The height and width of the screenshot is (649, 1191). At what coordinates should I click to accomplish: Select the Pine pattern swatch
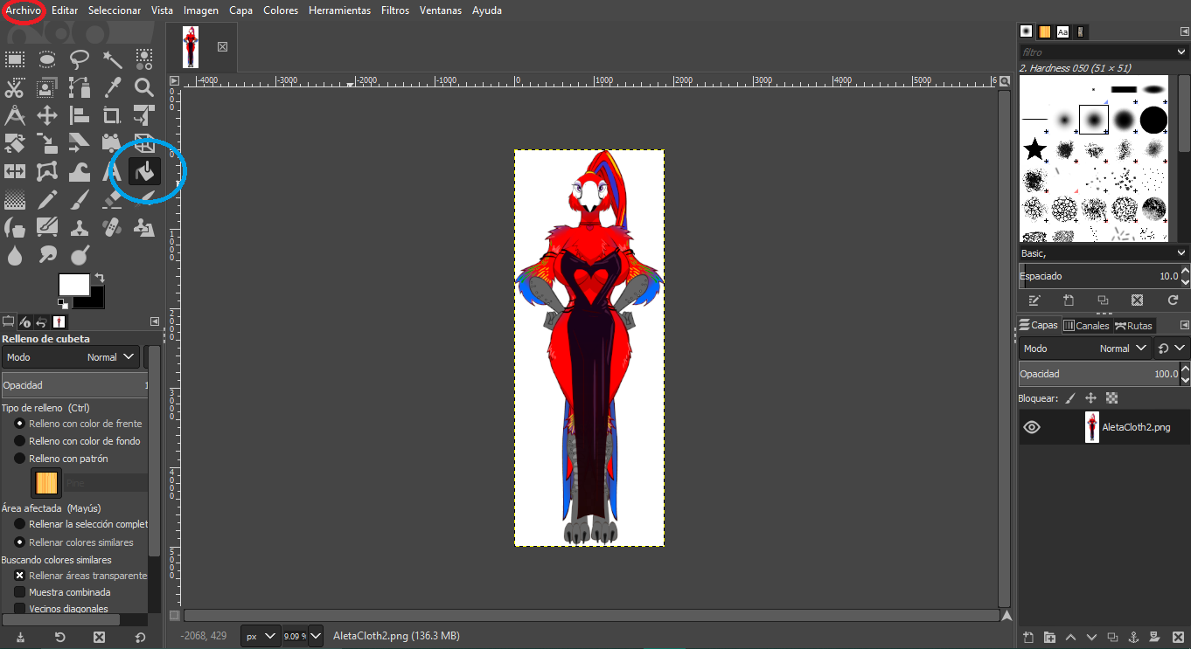(x=46, y=482)
